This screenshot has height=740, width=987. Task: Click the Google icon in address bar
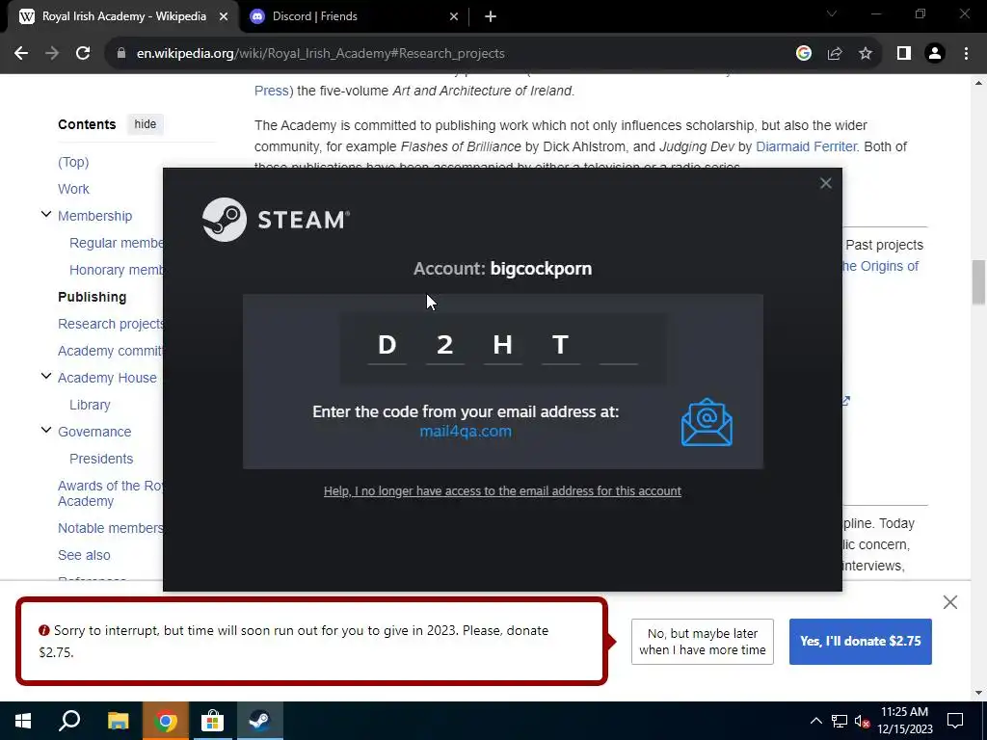803,54
